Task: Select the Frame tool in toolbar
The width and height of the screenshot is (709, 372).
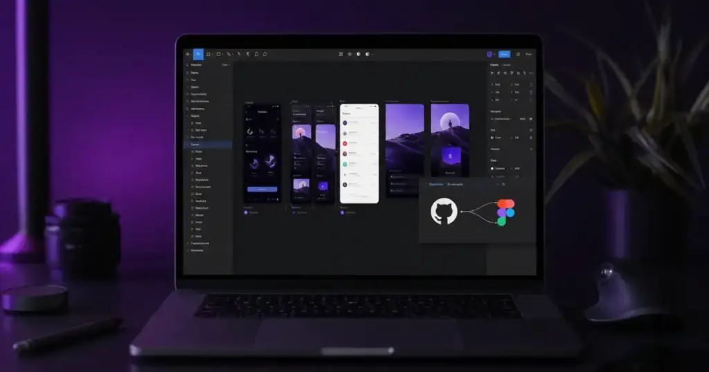Action: point(208,54)
